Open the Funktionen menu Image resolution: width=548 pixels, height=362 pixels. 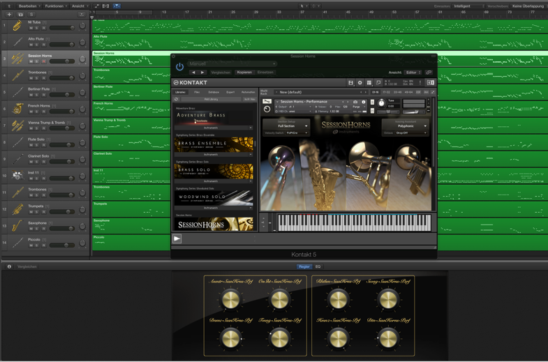(56, 6)
